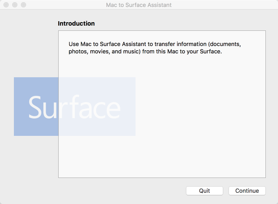Image resolution: width=278 pixels, height=204 pixels.
Task: Zoom the window using the third title bar button
Action: tap(23, 5)
